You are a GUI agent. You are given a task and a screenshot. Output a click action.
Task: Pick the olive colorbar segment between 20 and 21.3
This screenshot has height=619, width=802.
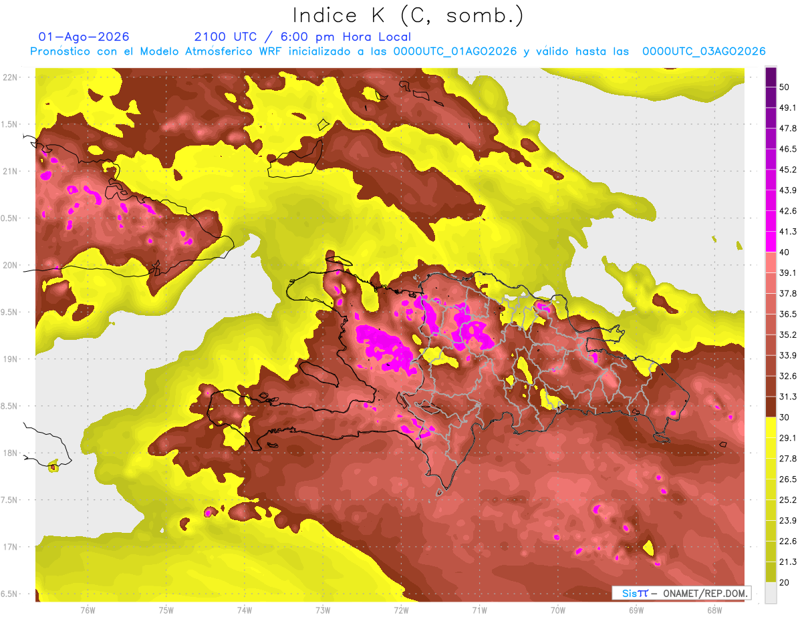point(771,572)
